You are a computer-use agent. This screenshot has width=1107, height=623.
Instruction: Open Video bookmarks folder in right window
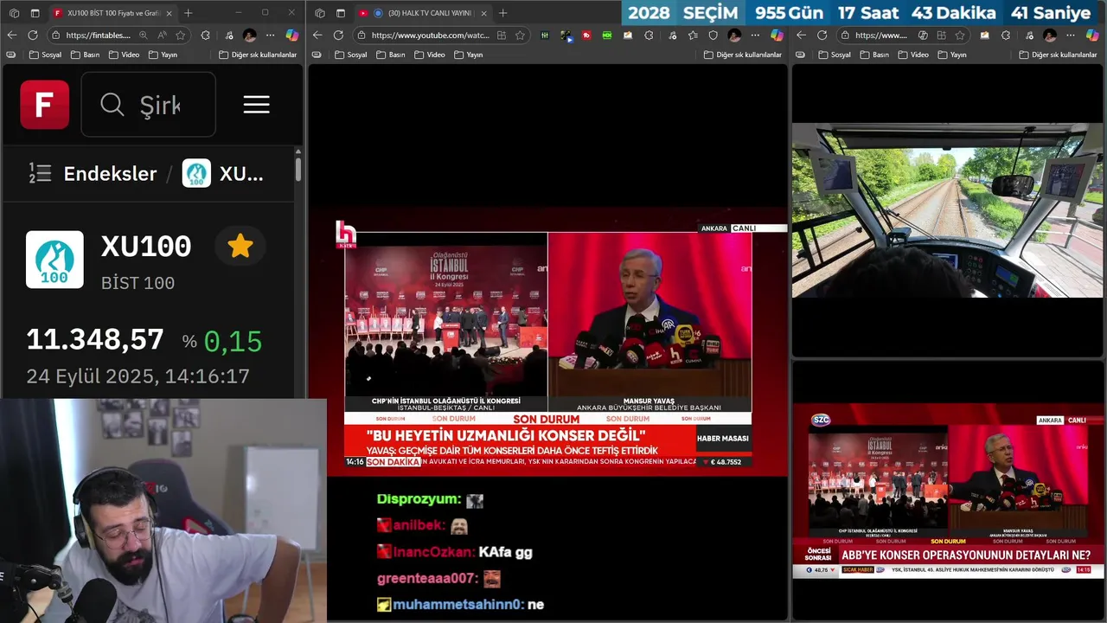click(x=914, y=55)
